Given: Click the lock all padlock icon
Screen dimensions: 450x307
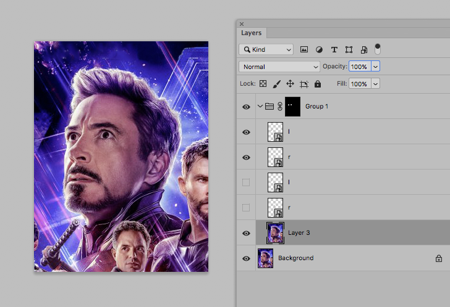Looking at the screenshot, I should coord(318,84).
